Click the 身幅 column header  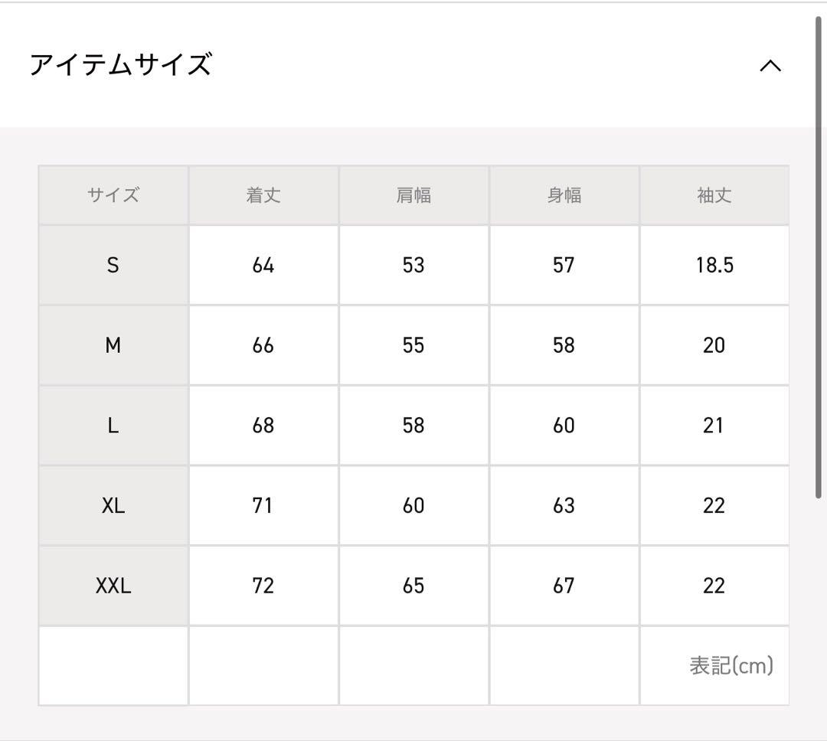(x=564, y=195)
